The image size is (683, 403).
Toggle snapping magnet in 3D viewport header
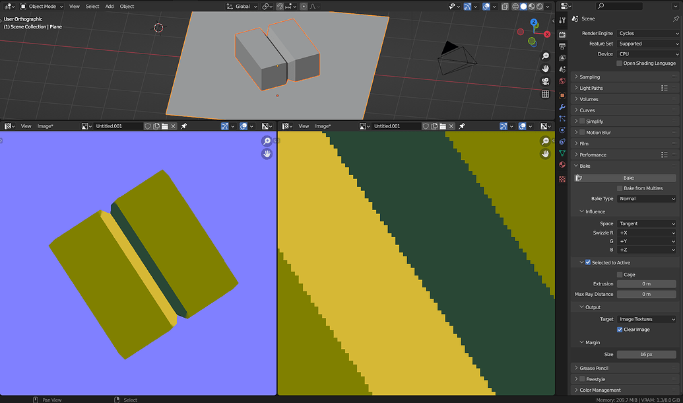pyautogui.click(x=280, y=7)
